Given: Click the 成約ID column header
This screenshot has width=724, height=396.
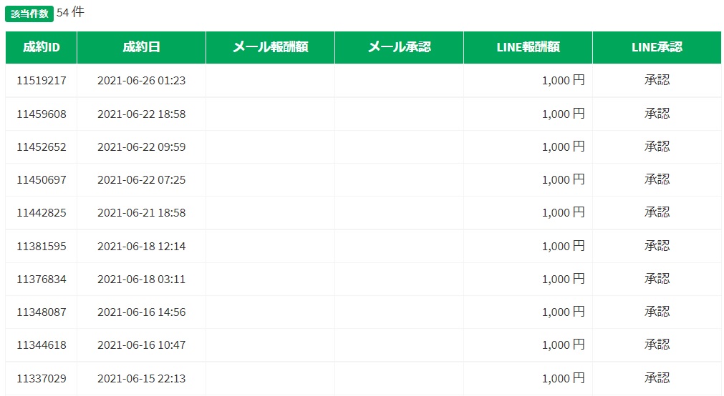Looking at the screenshot, I should [x=41, y=47].
